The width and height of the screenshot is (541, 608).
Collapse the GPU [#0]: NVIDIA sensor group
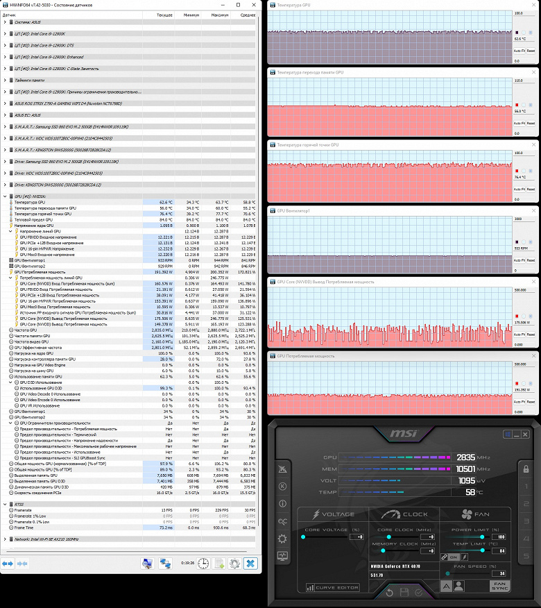point(5,196)
